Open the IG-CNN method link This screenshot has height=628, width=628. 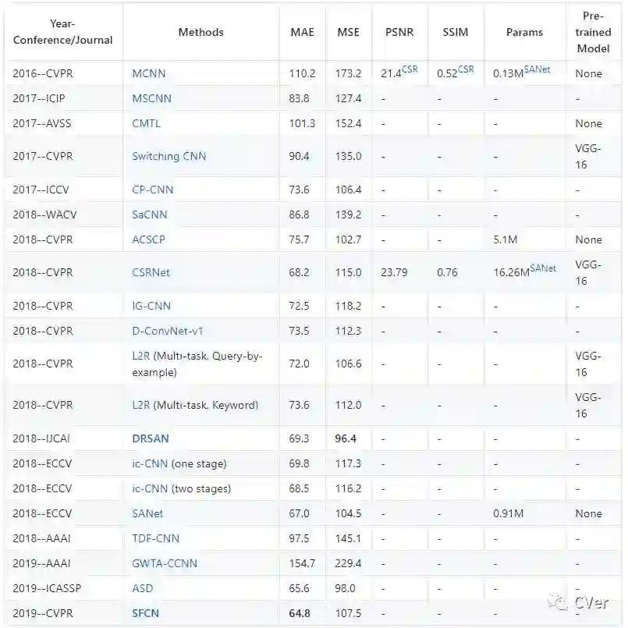151,305
